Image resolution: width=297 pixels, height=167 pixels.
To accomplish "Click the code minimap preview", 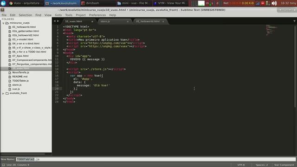I will [x=271, y=30].
